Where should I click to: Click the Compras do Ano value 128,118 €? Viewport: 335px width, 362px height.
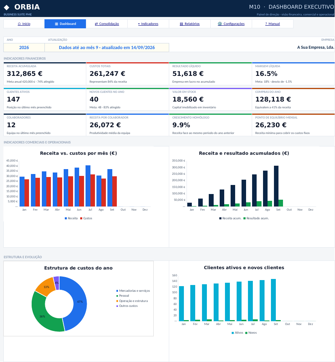click(x=273, y=99)
